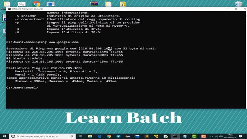Click the "Minimo = 390ms" statistics line
This screenshot has height=139, width=247.
[x=66, y=81]
